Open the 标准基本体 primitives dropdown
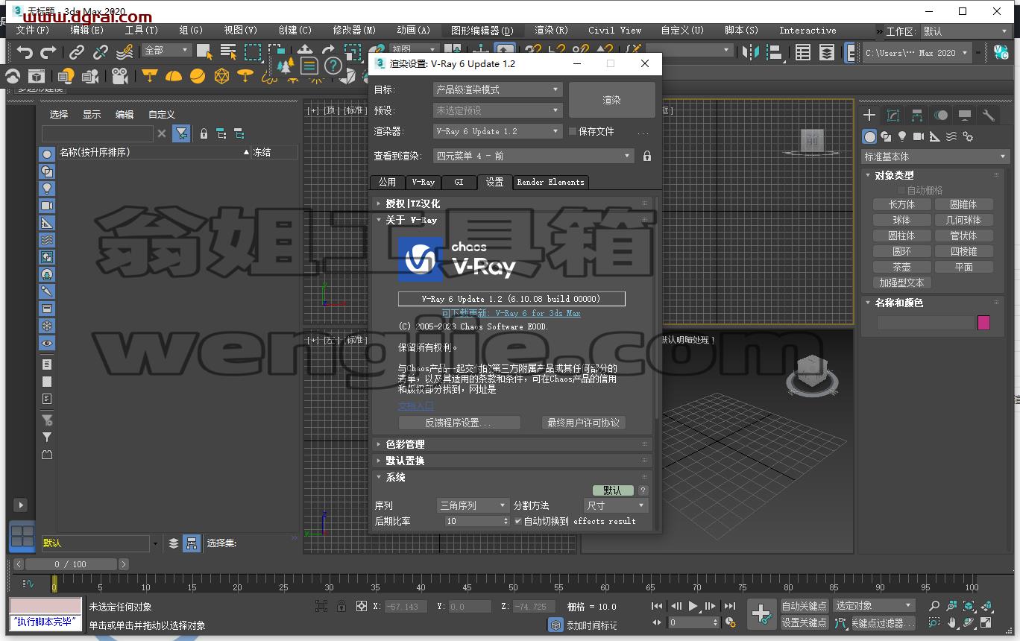Screen dimensions: 1020x641 tap(935, 157)
